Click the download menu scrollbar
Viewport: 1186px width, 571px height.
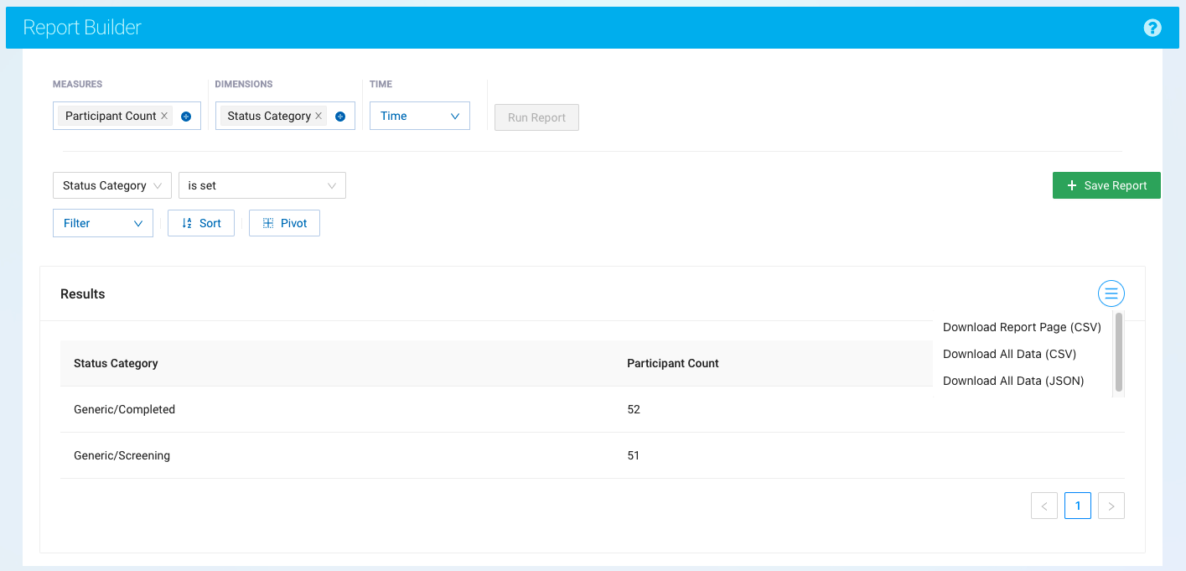pyautogui.click(x=1118, y=352)
